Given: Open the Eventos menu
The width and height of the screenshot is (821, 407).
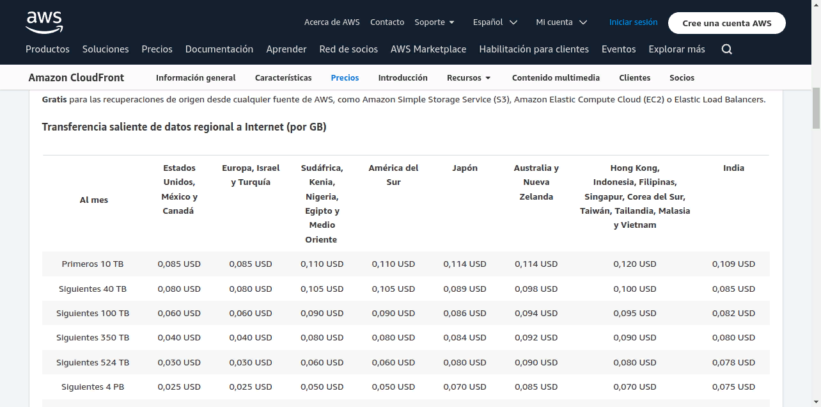Looking at the screenshot, I should point(619,49).
